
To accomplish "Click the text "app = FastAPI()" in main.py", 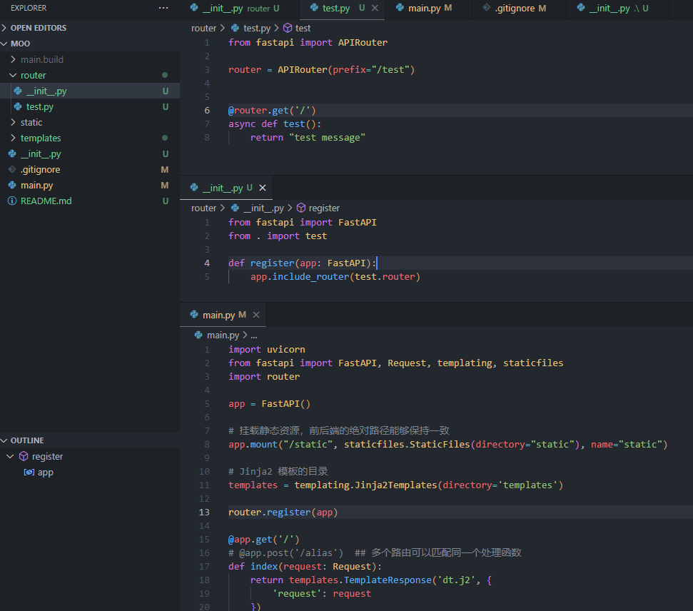I will (x=269, y=404).
